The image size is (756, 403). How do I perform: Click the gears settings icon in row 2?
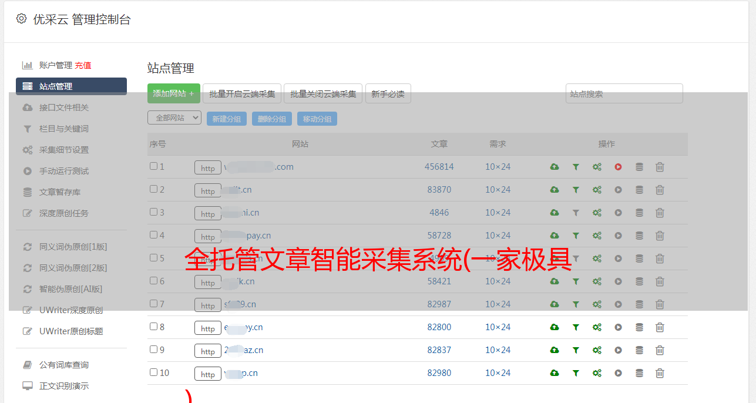(x=597, y=190)
